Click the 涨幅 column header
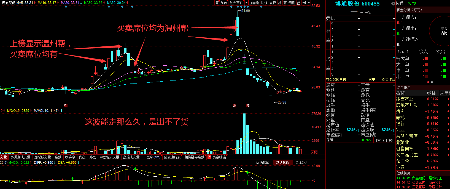This screenshot has width=450, height=189. coord(431,93)
